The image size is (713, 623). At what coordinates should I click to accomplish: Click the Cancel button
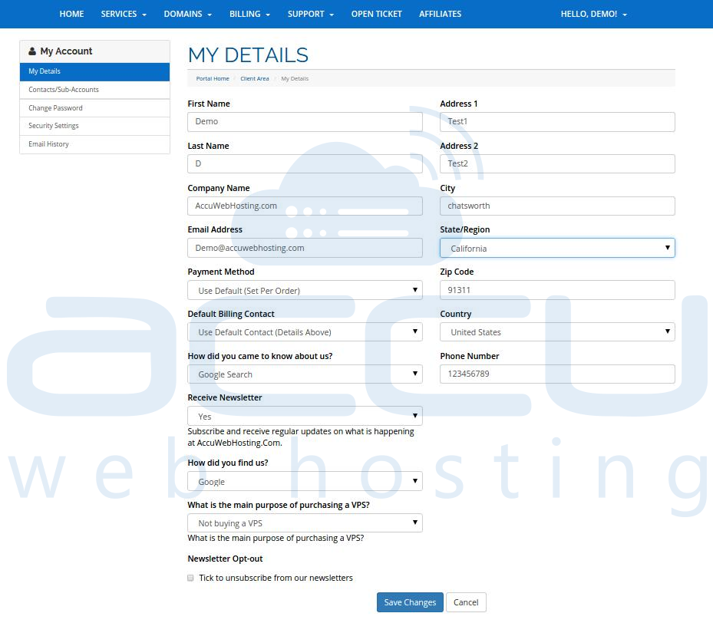pos(466,602)
